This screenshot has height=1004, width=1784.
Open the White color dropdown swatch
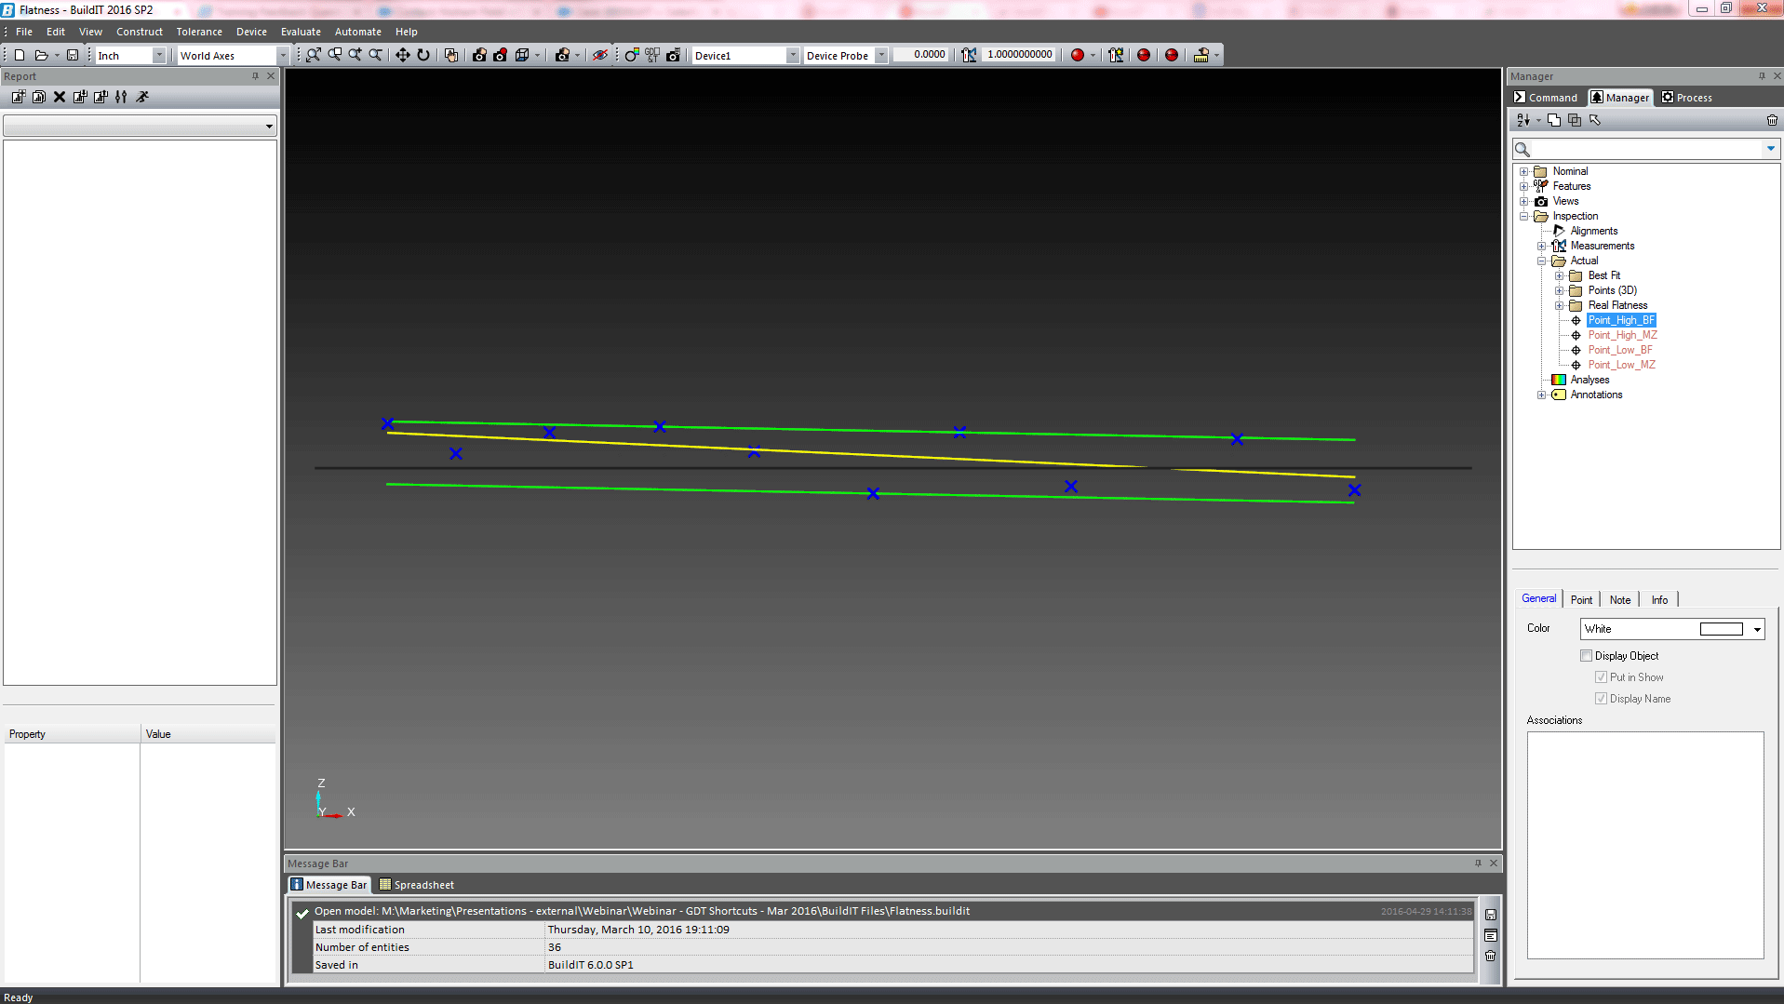pos(1756,629)
